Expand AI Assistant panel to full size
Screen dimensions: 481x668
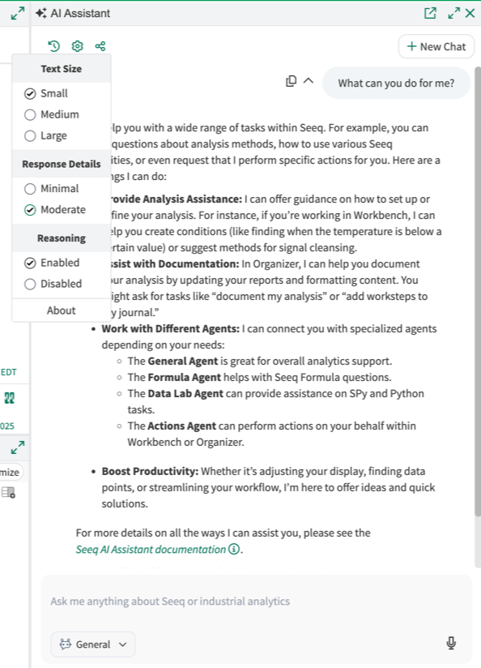coord(453,13)
